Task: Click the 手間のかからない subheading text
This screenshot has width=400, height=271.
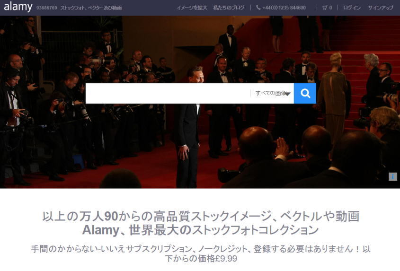Action: pyautogui.click(x=200, y=249)
